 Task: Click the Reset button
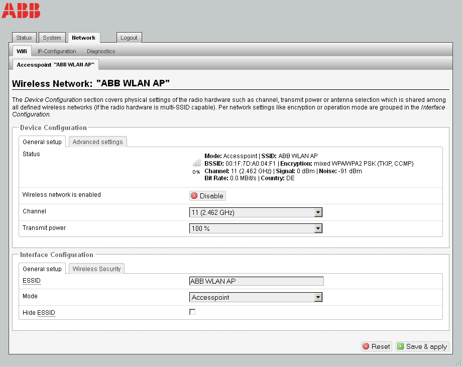tap(377, 346)
